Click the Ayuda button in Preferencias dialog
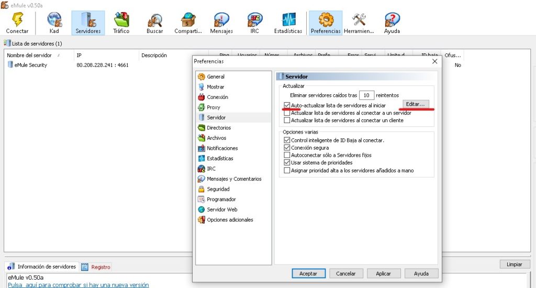This screenshot has width=536, height=288. pyautogui.click(x=421, y=274)
